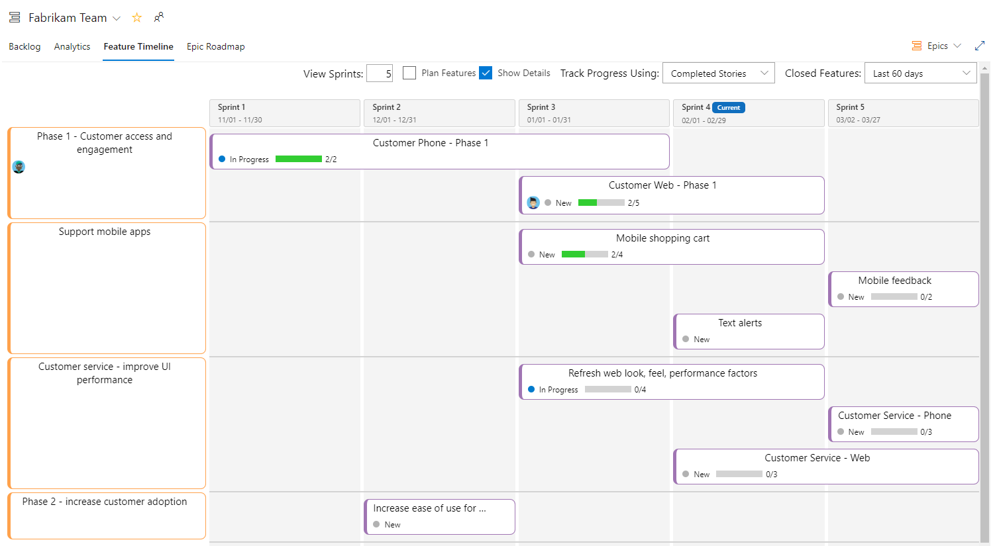Open the Mobile shopping cart feature card
This screenshot has height=546, width=997.
pyautogui.click(x=662, y=238)
